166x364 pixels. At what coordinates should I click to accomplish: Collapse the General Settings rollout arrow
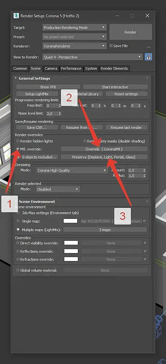pyautogui.click(x=16, y=78)
